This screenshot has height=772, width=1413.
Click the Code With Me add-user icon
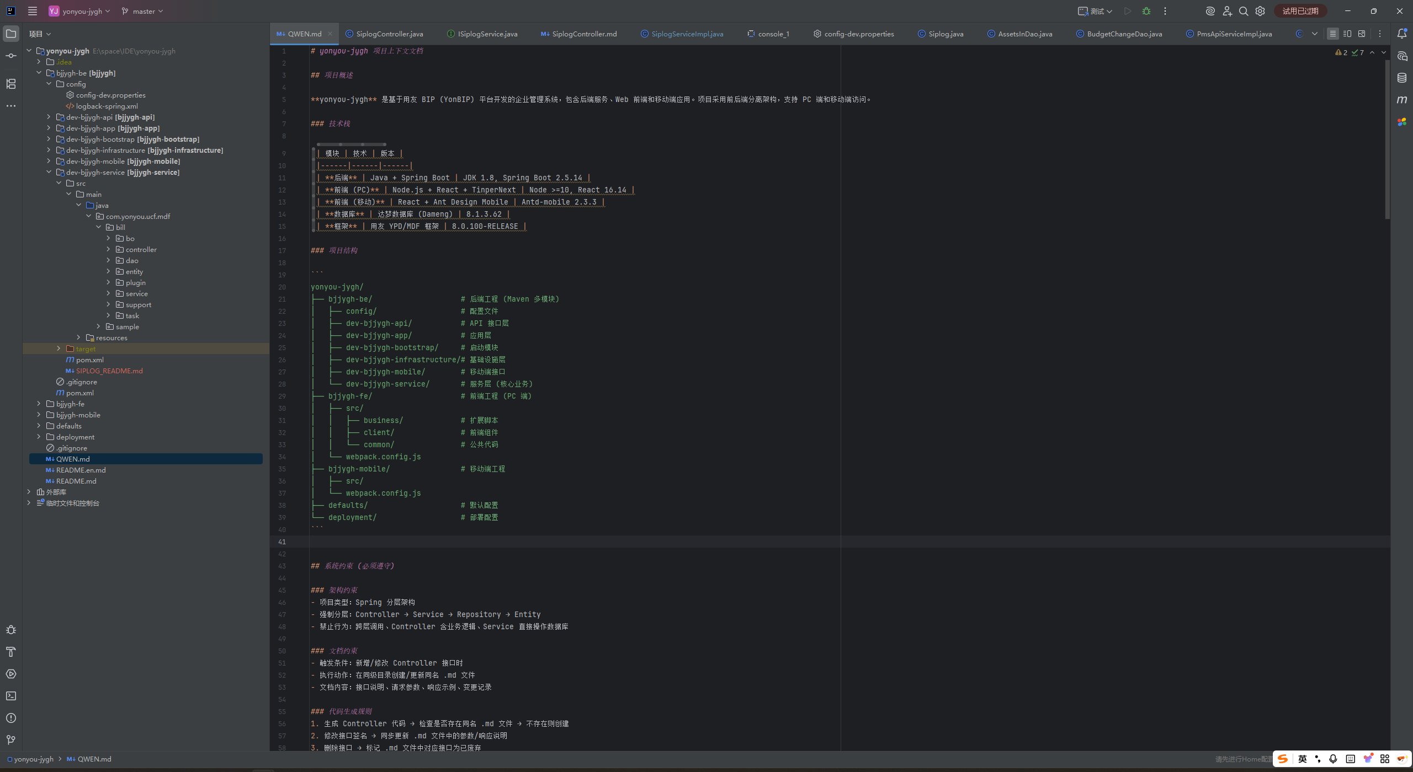pos(1227,11)
